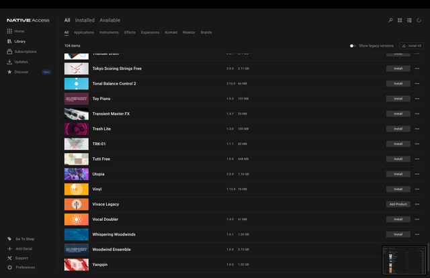
Task: Install Toy Piano
Action: tap(398, 99)
